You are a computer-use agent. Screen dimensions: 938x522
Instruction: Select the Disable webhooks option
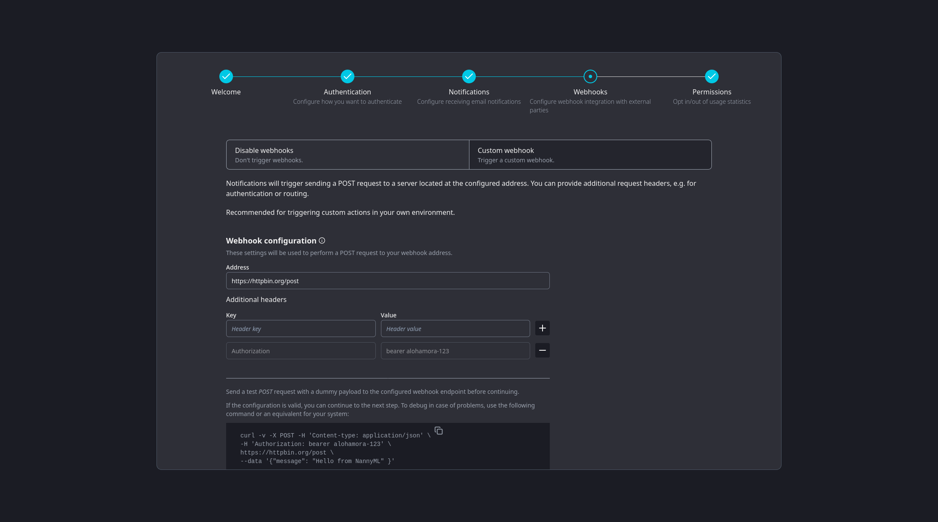[347, 155]
